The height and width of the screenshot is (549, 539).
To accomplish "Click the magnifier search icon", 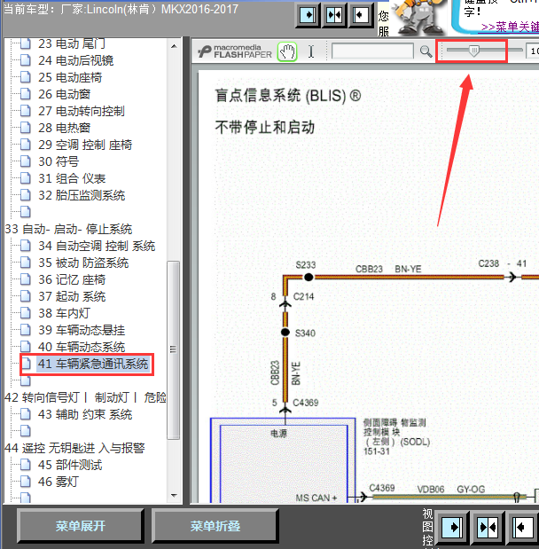I will tap(426, 51).
